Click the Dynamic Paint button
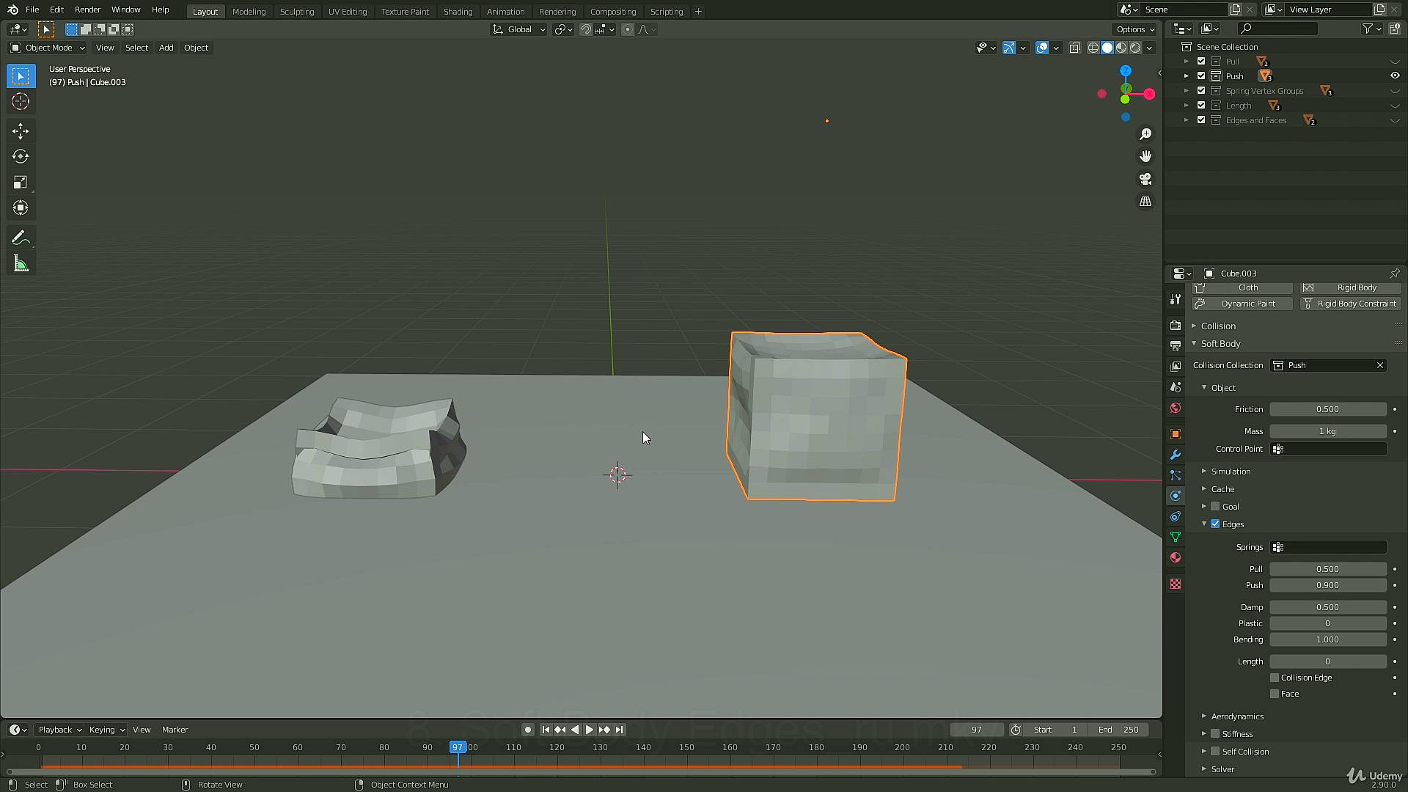The height and width of the screenshot is (792, 1408). pos(1242,304)
